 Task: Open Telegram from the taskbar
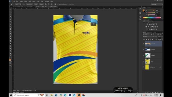[74, 95]
